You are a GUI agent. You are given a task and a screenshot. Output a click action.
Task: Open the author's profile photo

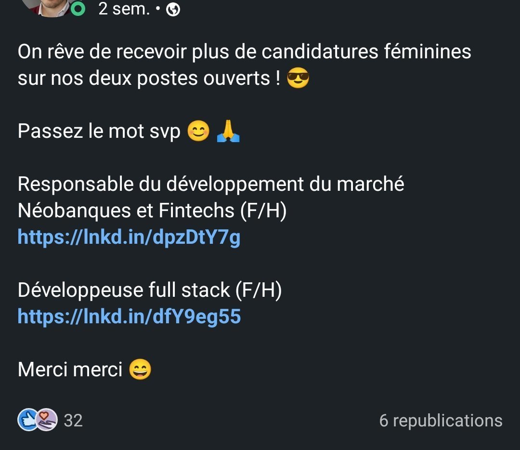[x=50, y=7]
